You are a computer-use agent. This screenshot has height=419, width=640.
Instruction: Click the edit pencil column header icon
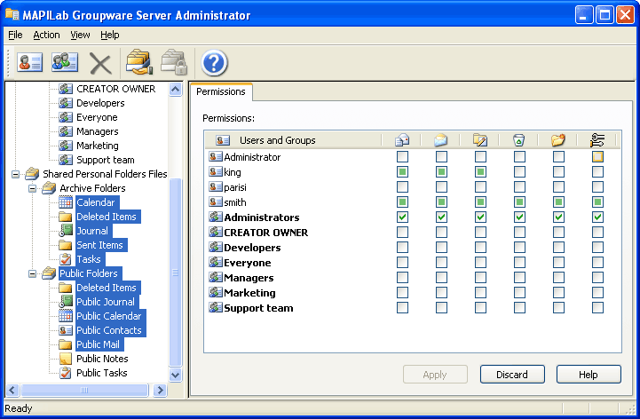[x=480, y=140]
